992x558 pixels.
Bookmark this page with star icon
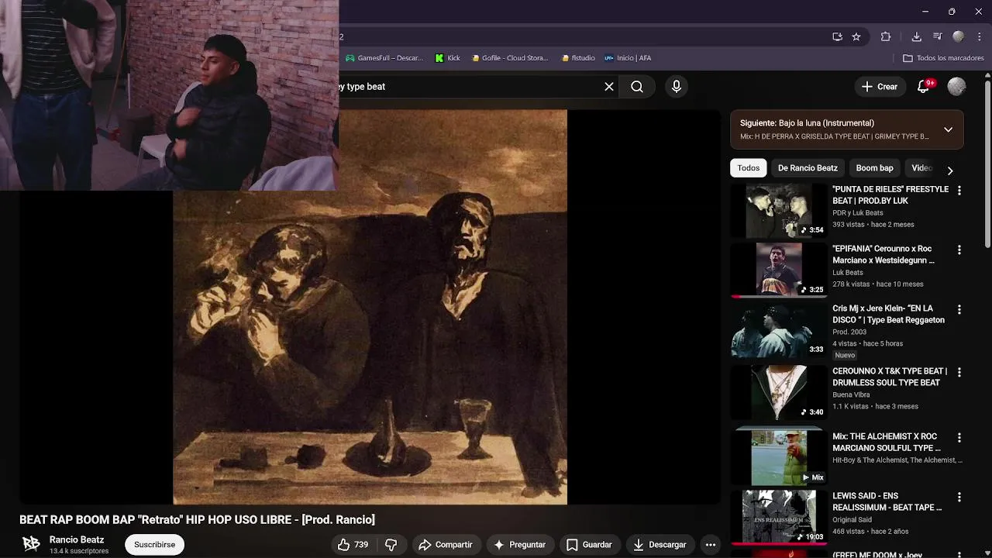click(856, 36)
